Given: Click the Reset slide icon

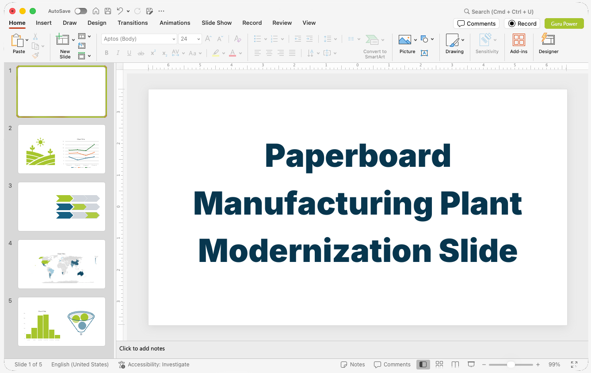Looking at the screenshot, I should click(82, 46).
